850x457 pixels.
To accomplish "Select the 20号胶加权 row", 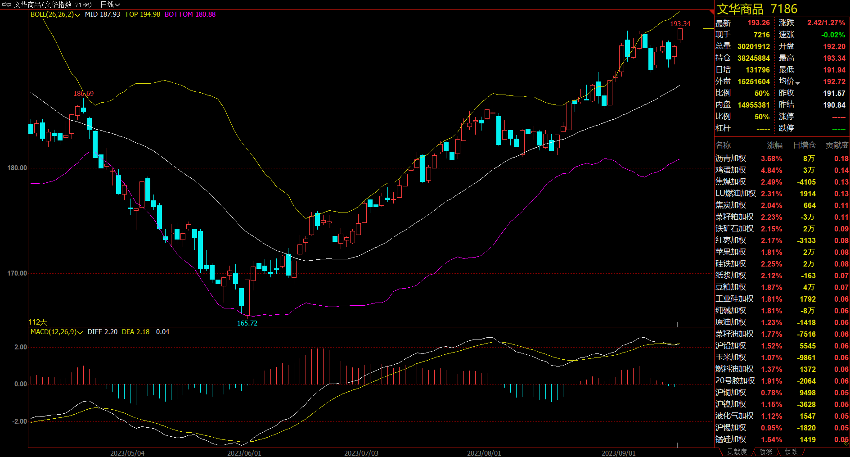I will point(782,381).
